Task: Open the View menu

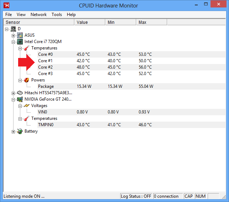Action: tap(21, 15)
